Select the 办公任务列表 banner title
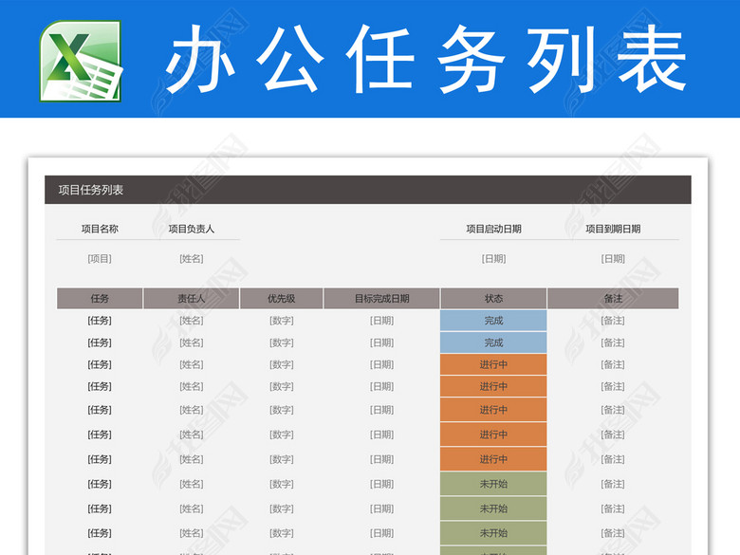 [425, 59]
